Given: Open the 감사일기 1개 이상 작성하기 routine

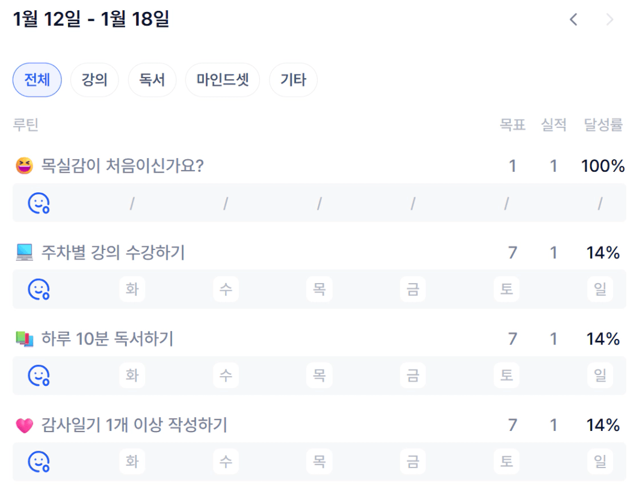Looking at the screenshot, I should point(134,425).
